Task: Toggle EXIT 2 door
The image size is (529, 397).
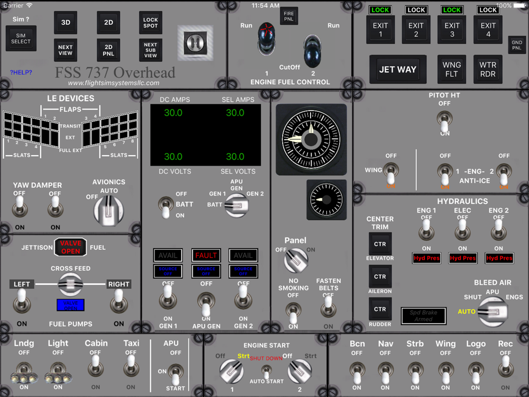Action: coord(416,30)
